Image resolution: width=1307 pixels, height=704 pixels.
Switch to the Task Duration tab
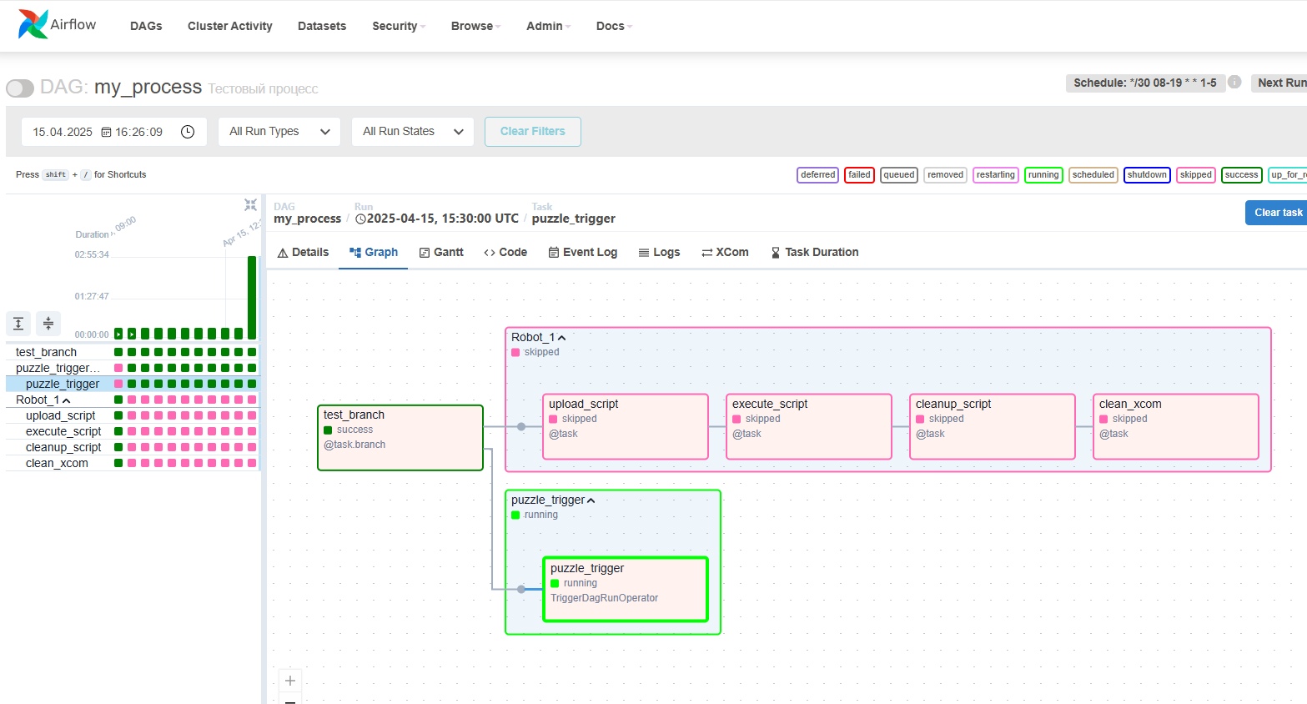pyautogui.click(x=814, y=252)
